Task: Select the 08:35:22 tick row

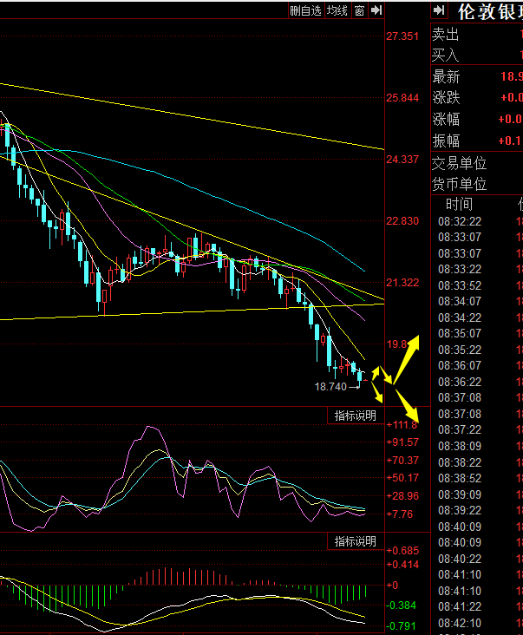Action: click(x=477, y=350)
